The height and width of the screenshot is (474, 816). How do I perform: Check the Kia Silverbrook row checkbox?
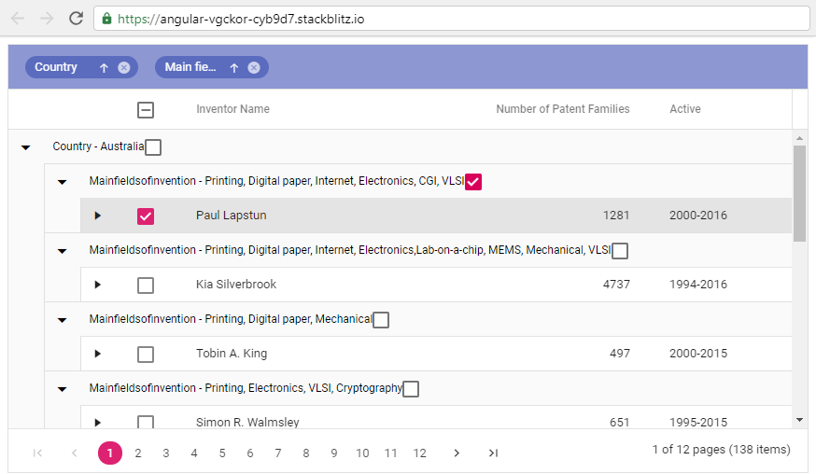pyautogui.click(x=146, y=285)
